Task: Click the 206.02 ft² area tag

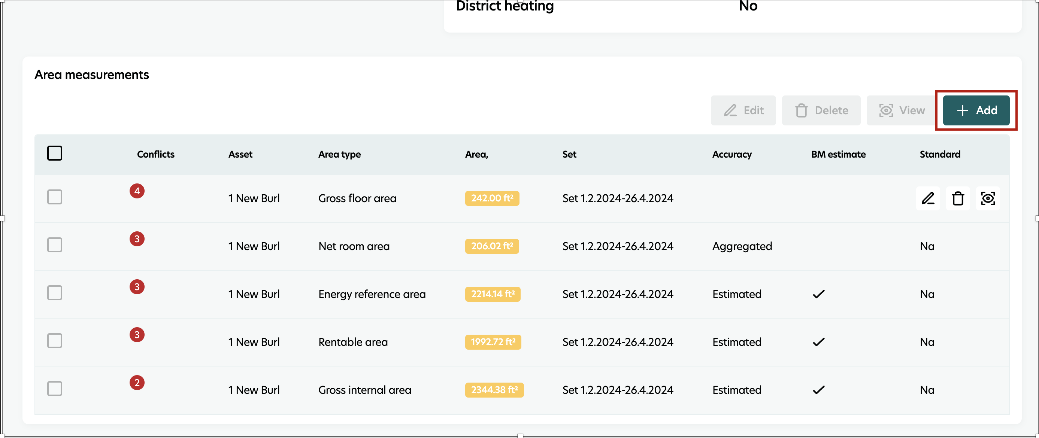Action: click(492, 246)
